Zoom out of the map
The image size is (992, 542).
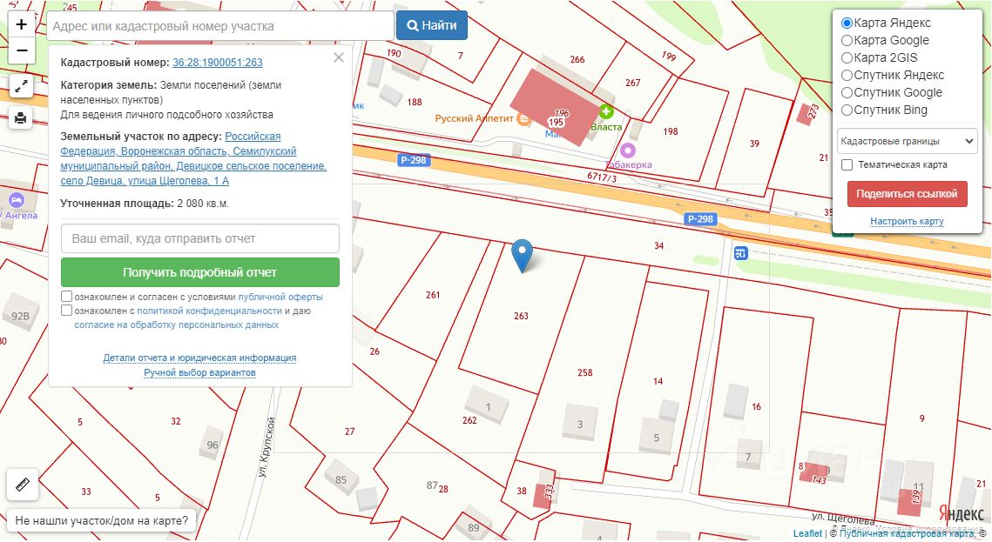(22, 50)
